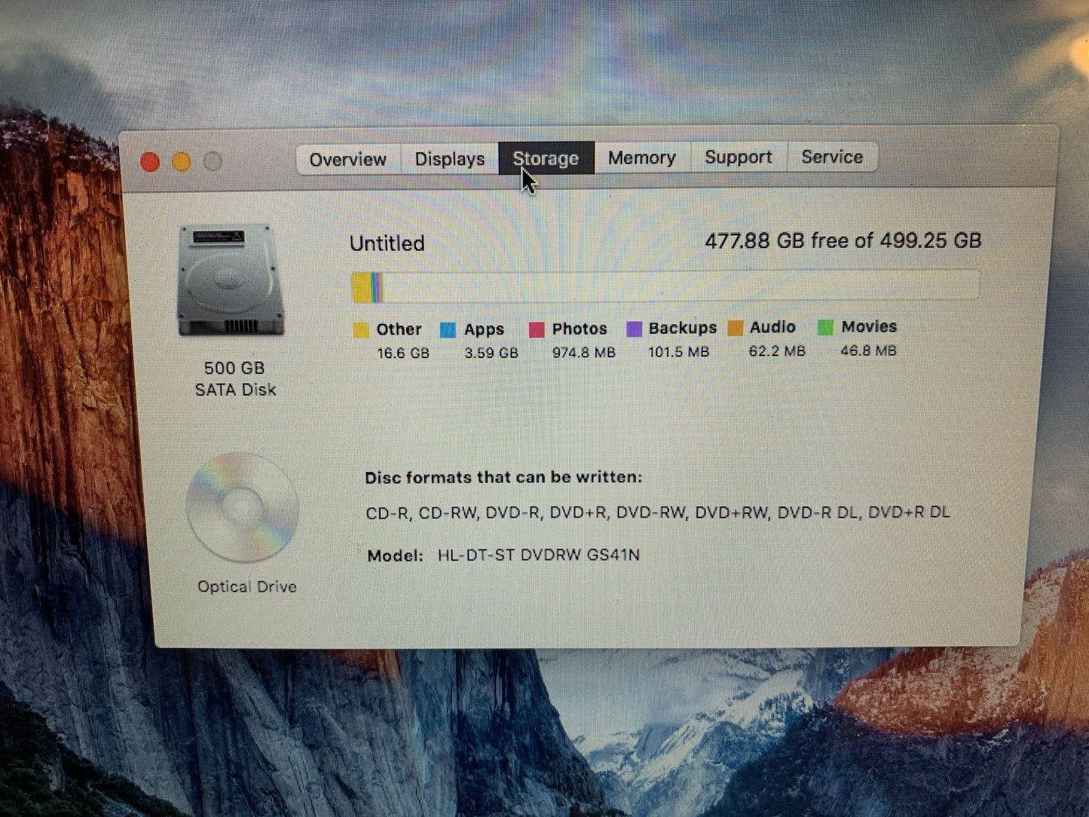Click the Optical Drive disc icon

click(x=242, y=507)
